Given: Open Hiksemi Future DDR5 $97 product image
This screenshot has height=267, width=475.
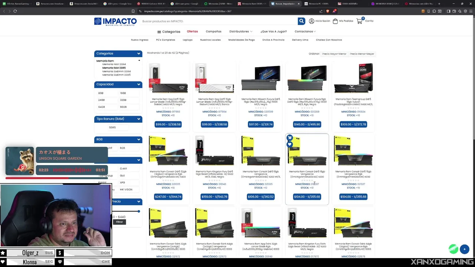Looking at the screenshot, I should point(261,78).
